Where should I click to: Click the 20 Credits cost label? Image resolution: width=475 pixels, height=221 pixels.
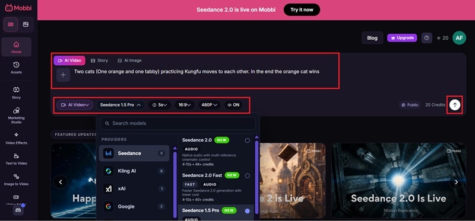click(435, 105)
